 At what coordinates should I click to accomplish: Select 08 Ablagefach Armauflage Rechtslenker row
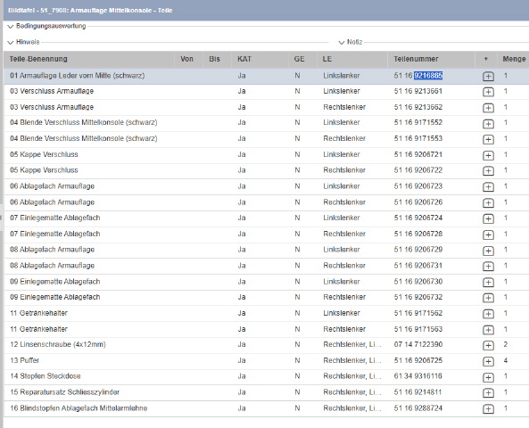coord(266,266)
